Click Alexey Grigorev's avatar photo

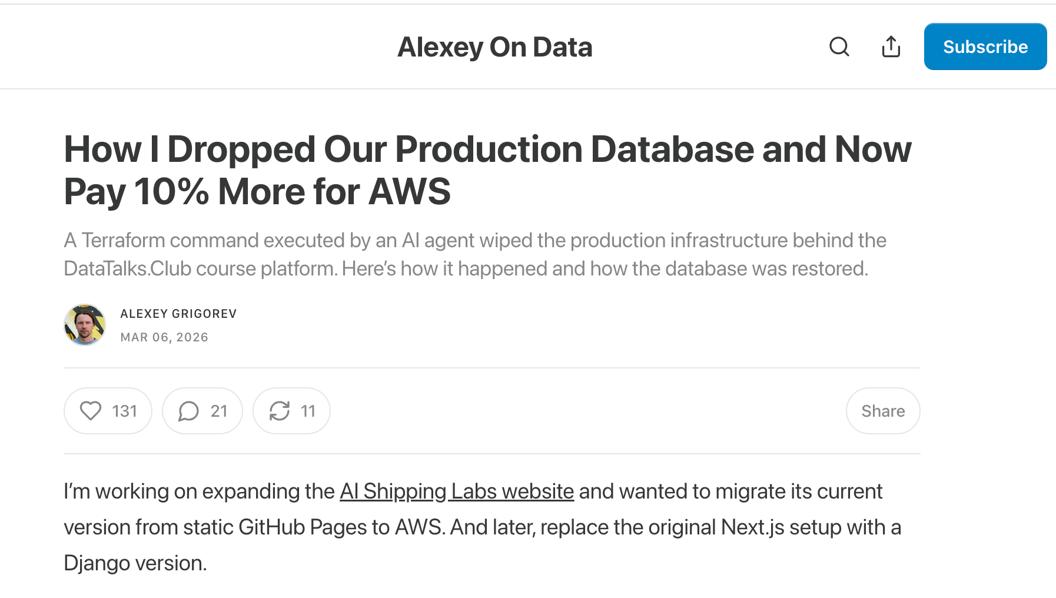85,325
